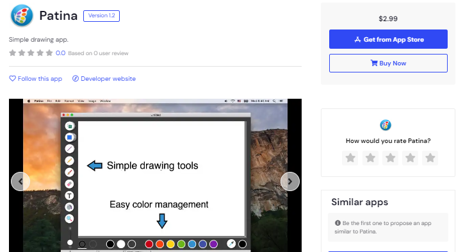Select the magnifier zoom tool in screenshot
The image size is (456, 252).
pyautogui.click(x=70, y=219)
